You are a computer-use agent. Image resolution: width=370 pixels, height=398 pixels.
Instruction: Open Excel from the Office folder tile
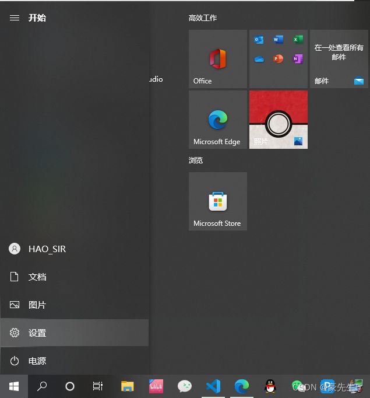pos(298,40)
